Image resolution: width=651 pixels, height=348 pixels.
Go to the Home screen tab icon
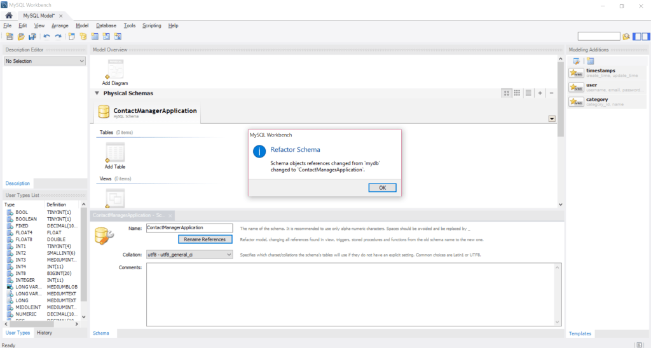coord(9,15)
